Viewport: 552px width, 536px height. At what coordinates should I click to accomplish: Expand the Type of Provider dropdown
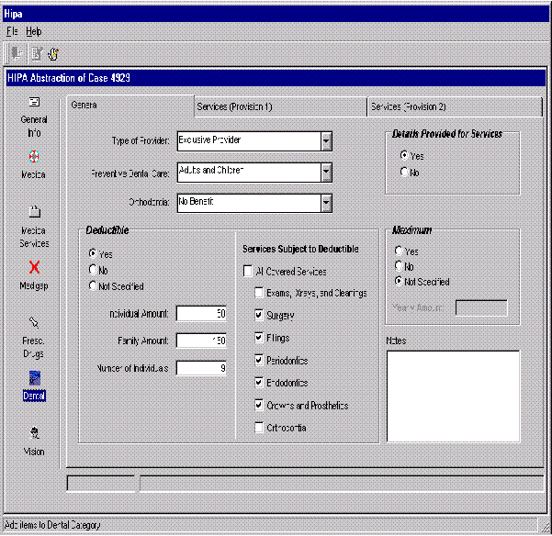(326, 141)
